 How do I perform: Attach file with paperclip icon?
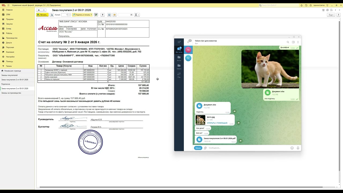205,148
